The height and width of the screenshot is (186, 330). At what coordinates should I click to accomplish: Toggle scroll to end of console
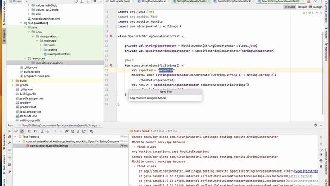tap(321, 155)
